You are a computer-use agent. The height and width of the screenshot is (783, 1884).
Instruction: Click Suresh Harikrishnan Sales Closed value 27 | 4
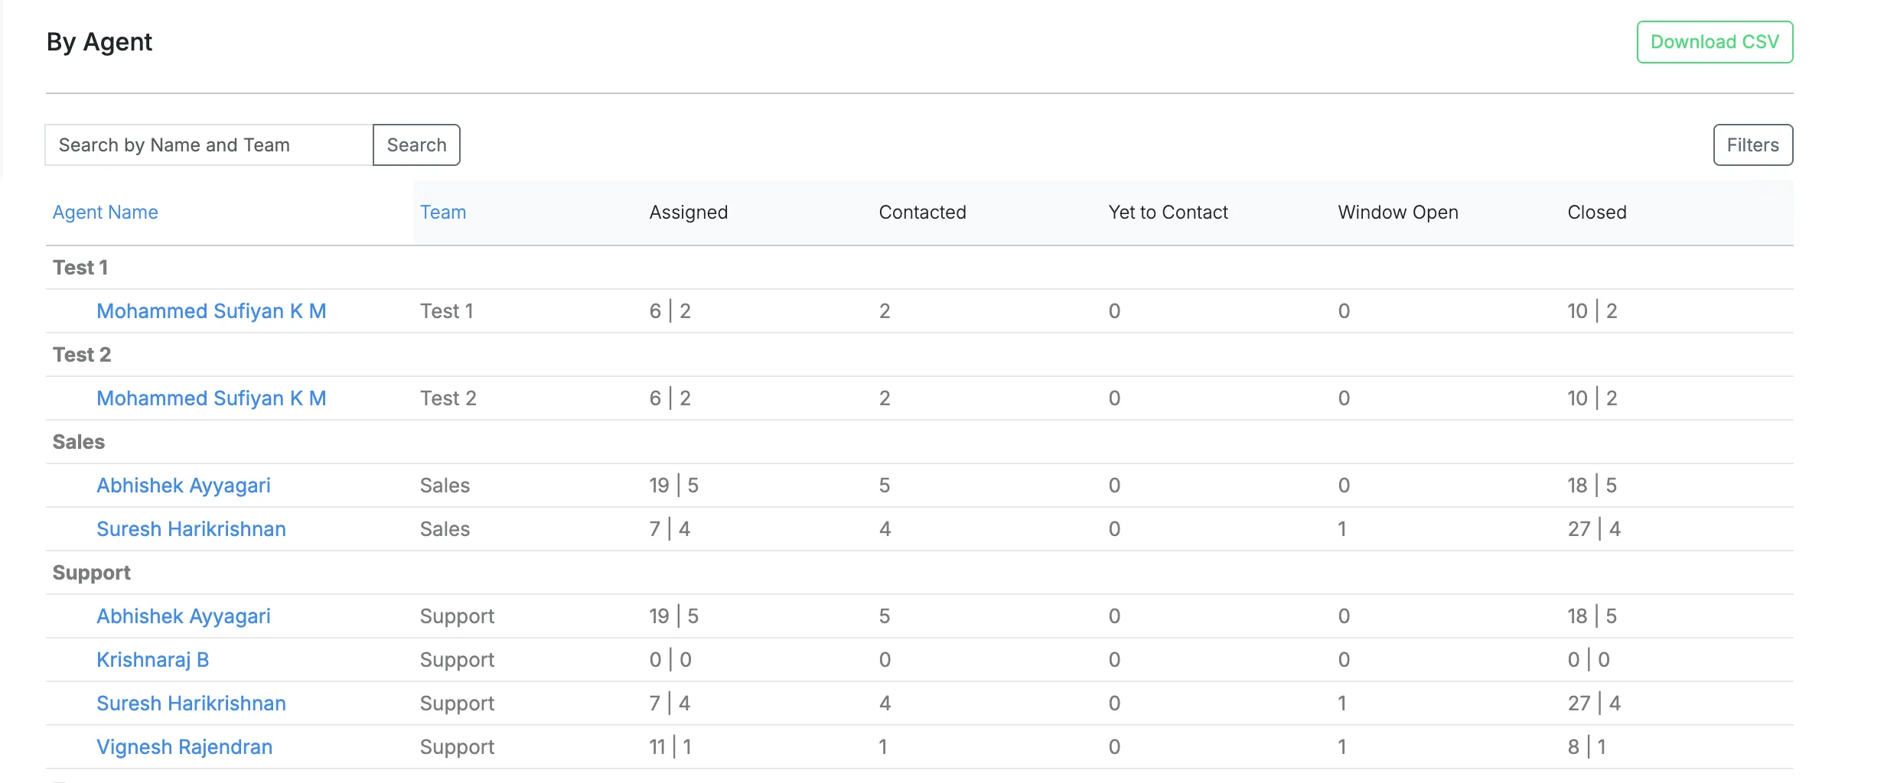(1594, 528)
